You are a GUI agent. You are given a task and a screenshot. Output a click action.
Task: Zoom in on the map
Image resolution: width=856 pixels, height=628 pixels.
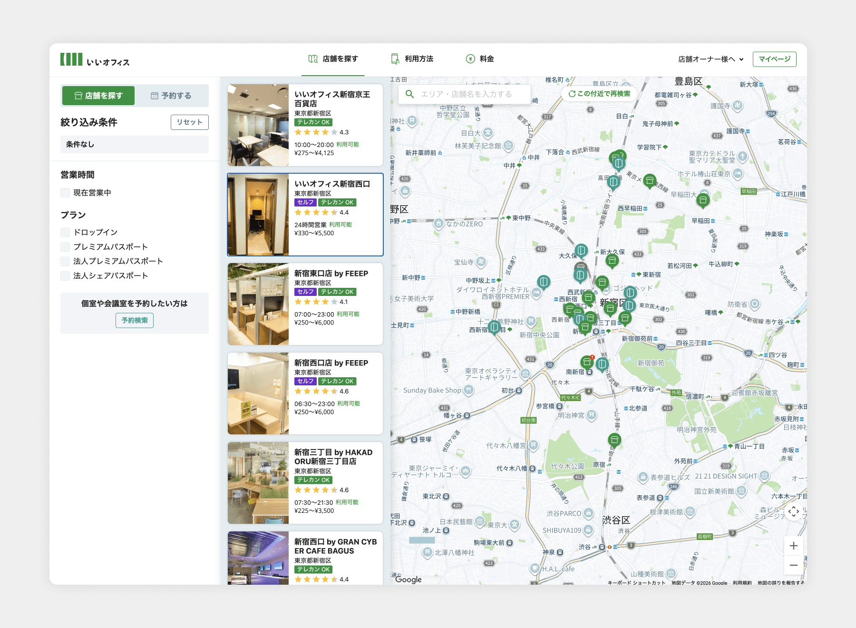click(x=793, y=546)
